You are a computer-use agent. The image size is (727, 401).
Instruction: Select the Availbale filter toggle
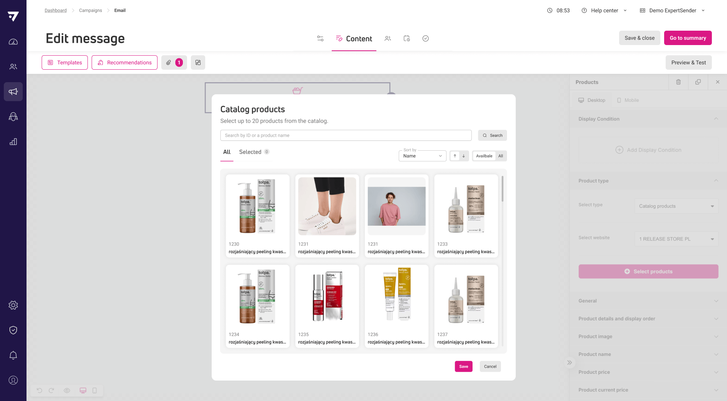484,156
